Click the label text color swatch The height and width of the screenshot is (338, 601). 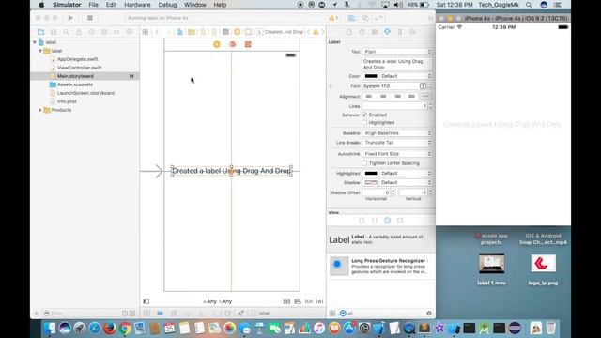point(371,76)
